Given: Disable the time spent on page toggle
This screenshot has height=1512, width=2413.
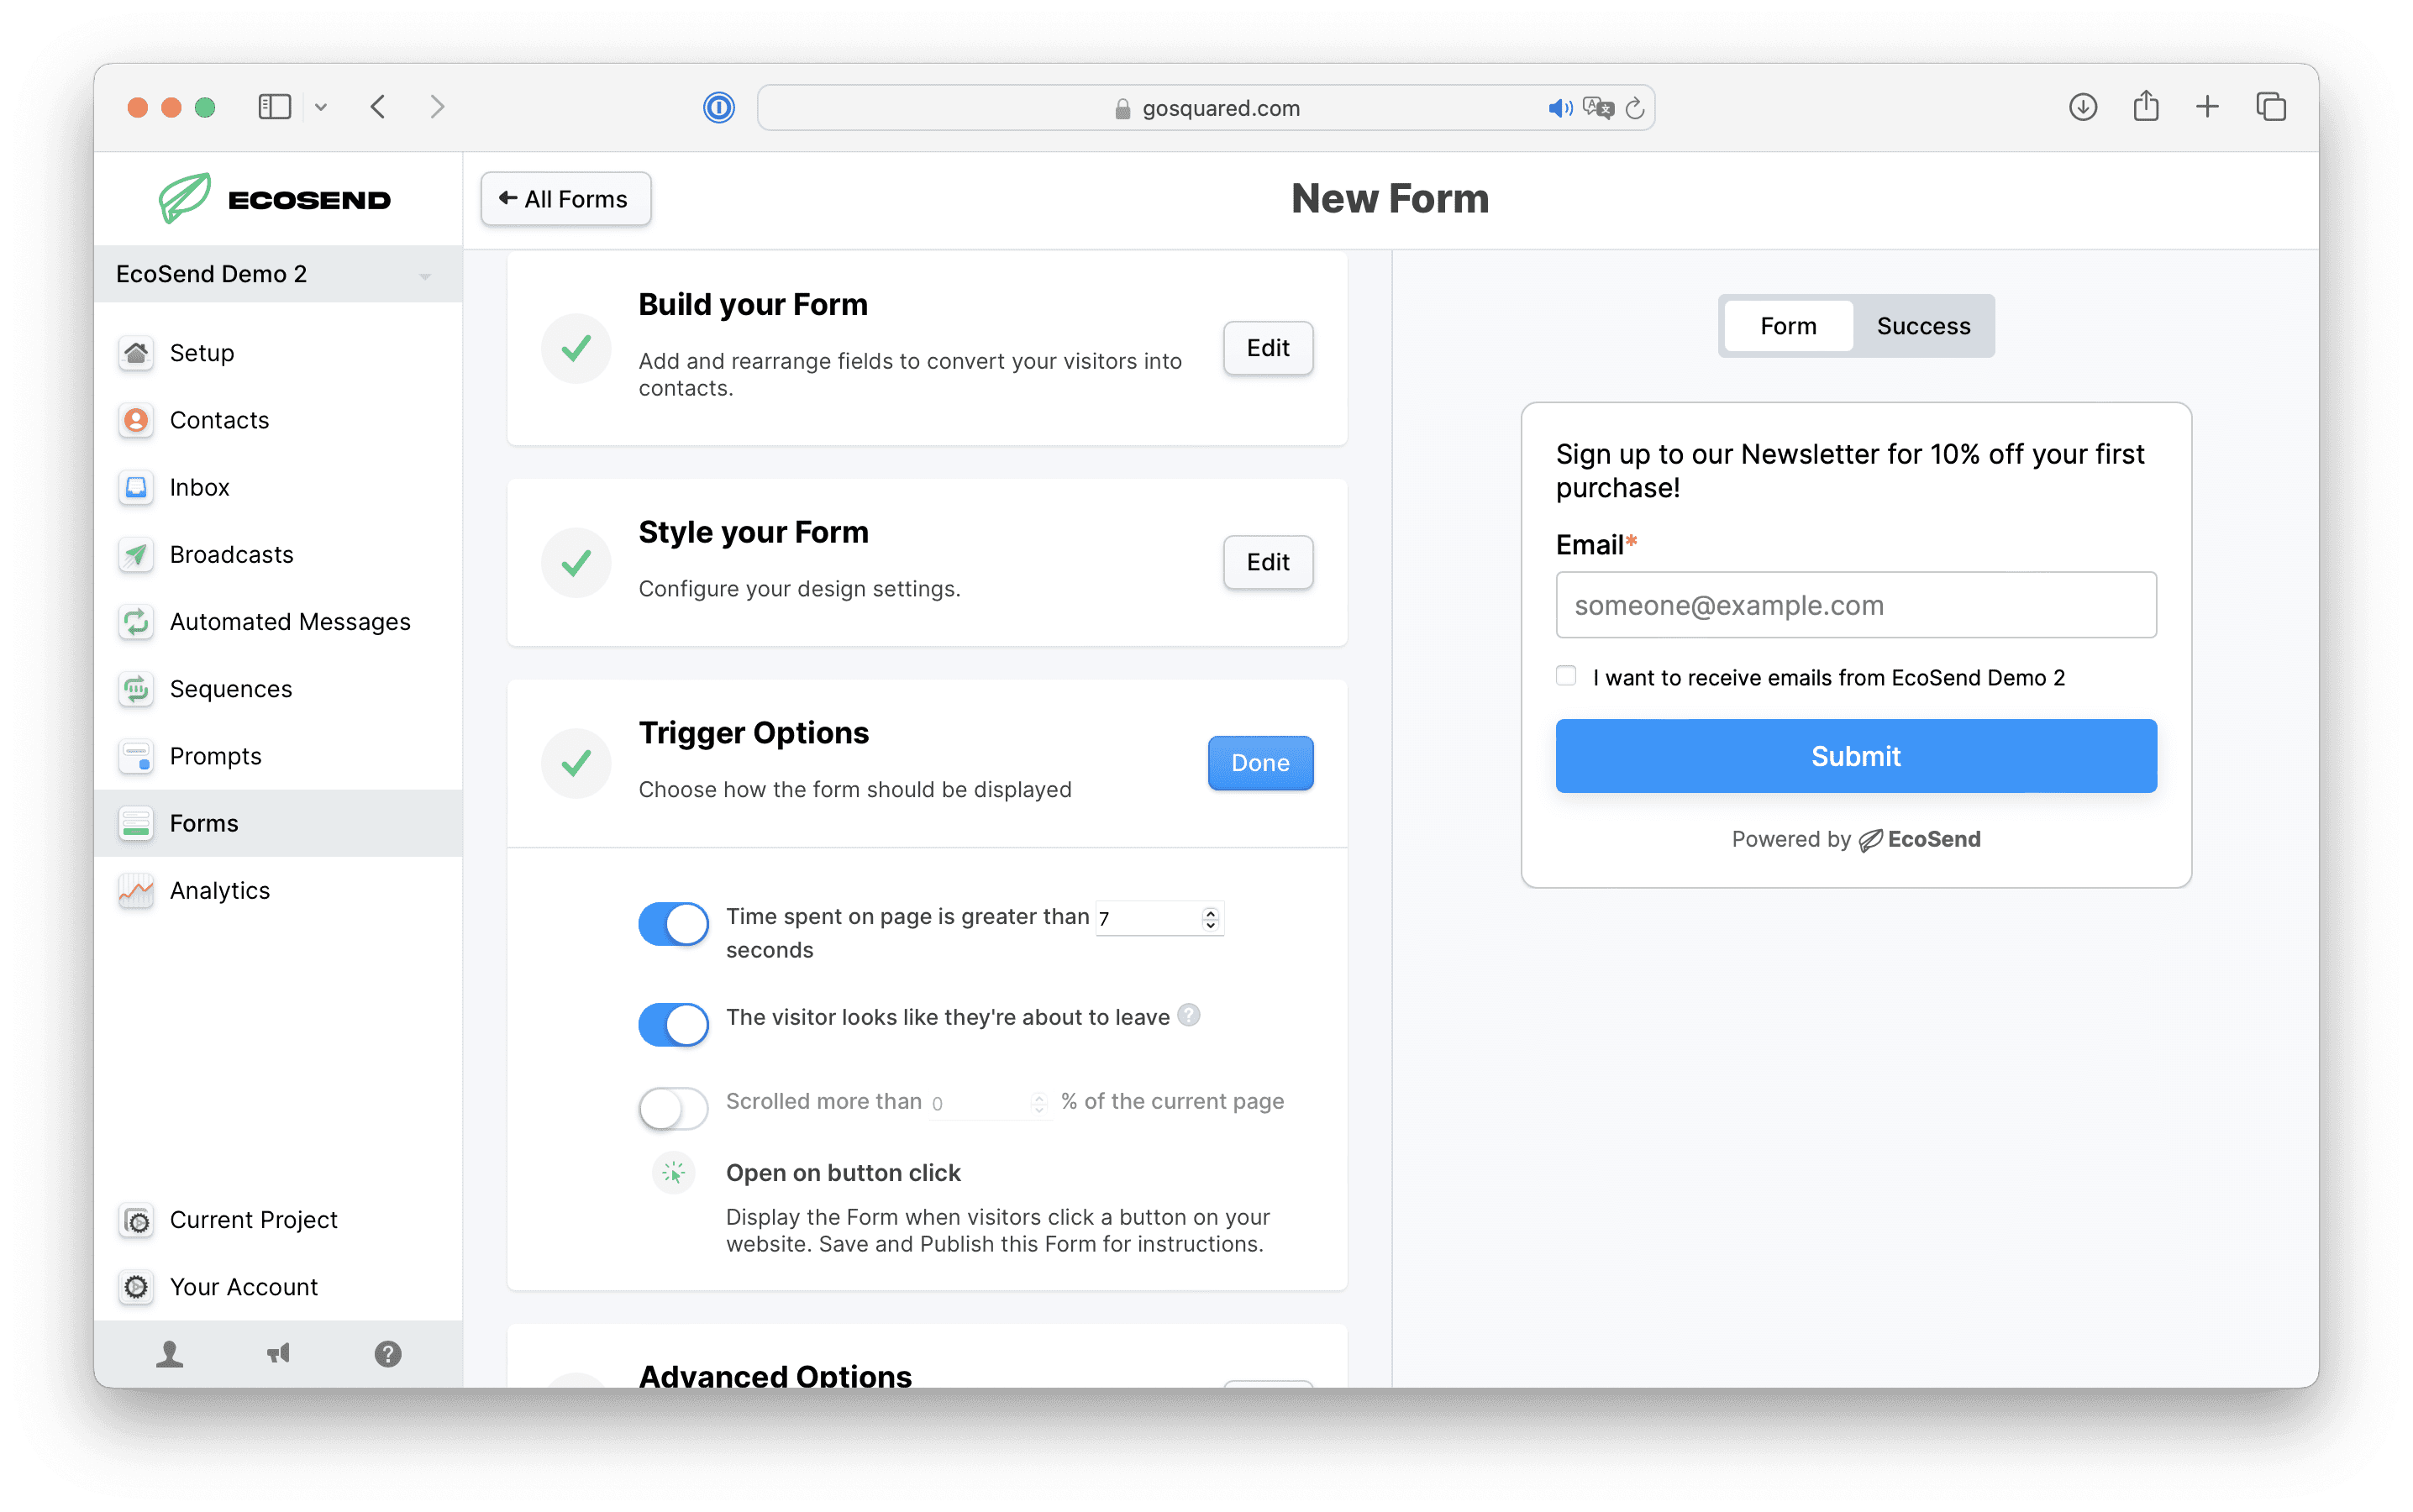Looking at the screenshot, I should pyautogui.click(x=673, y=923).
